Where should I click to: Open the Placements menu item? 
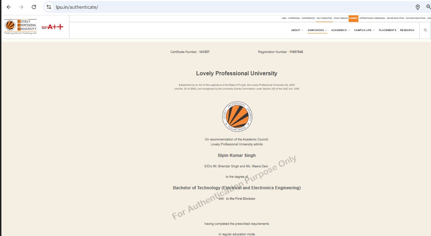pos(387,30)
